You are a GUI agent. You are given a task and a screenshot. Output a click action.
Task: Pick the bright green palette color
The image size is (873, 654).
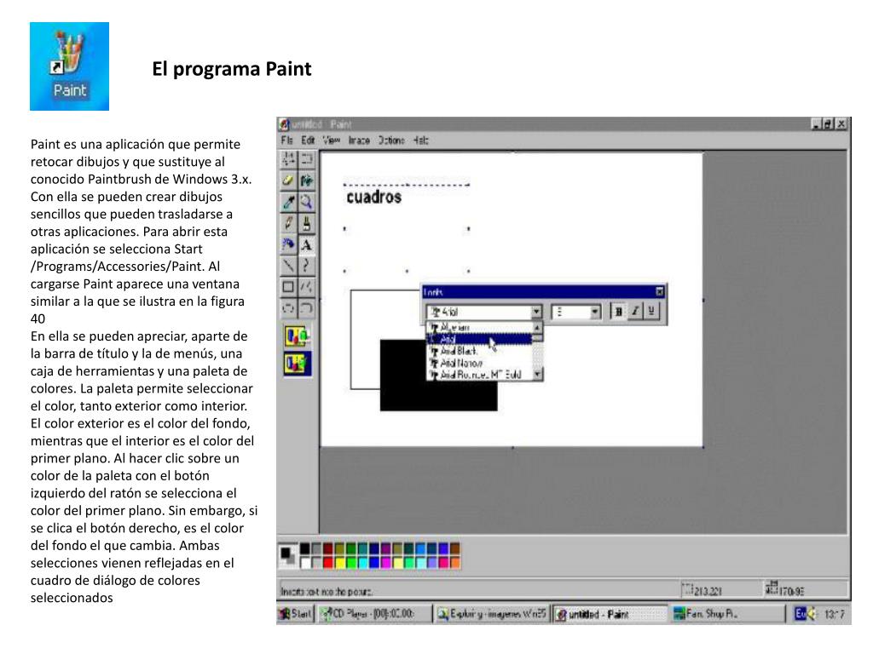click(351, 562)
